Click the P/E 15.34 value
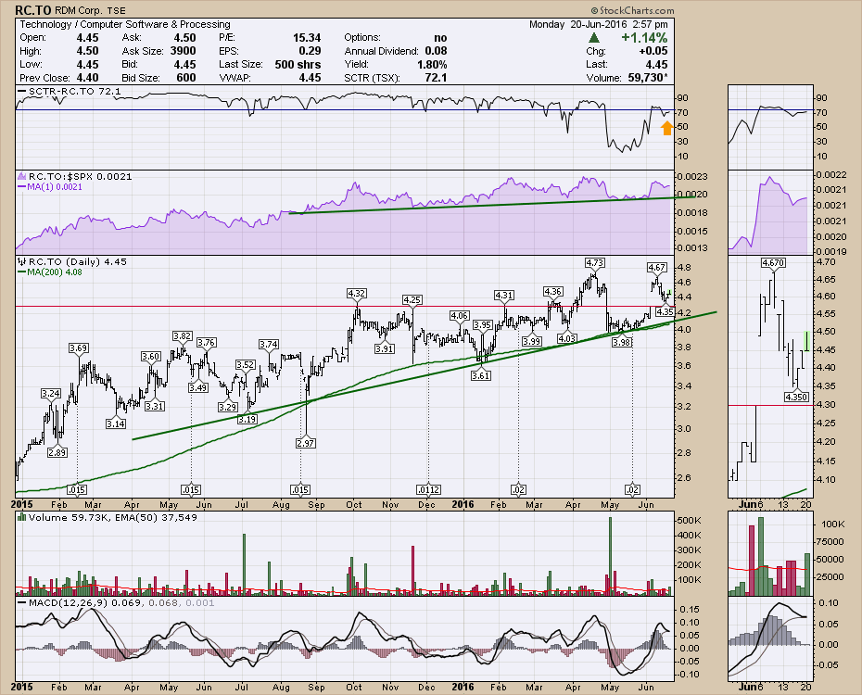Image resolution: width=862 pixels, height=695 pixels. 307,37
